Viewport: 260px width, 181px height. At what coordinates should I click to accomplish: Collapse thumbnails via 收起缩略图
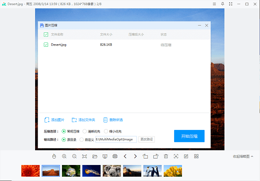(x=243, y=156)
